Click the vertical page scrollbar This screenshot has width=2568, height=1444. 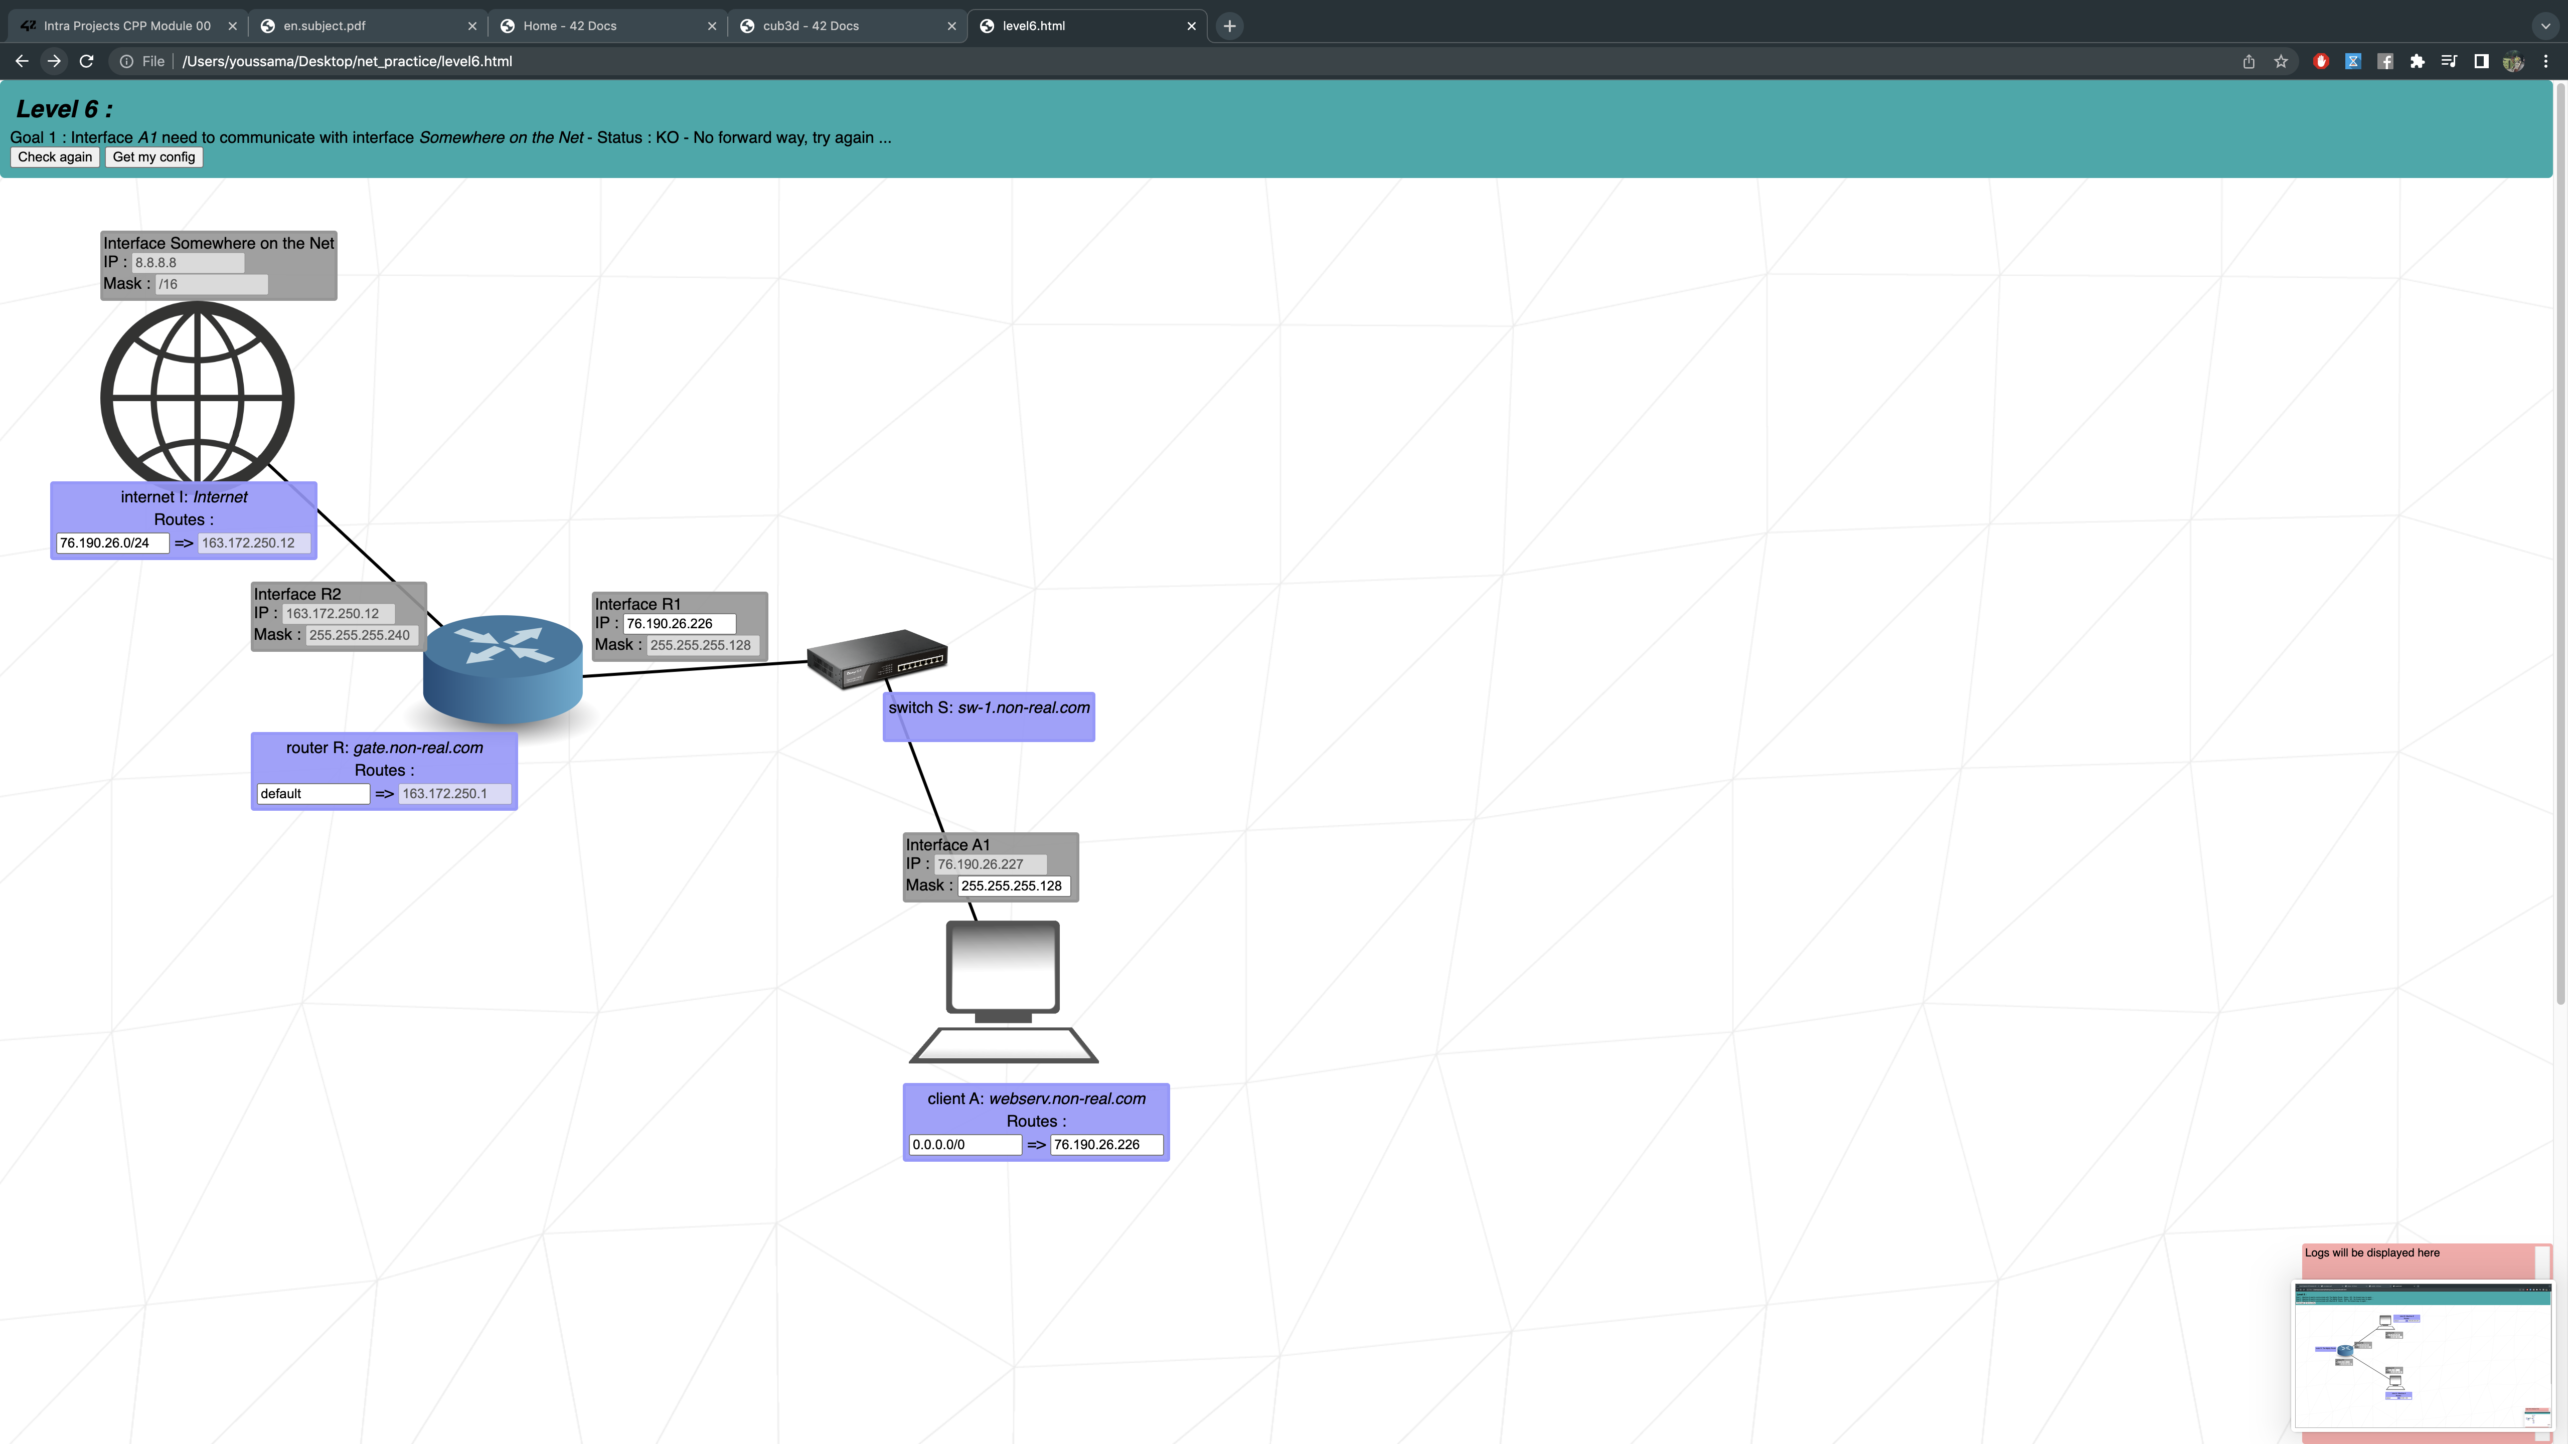coord(2560,543)
